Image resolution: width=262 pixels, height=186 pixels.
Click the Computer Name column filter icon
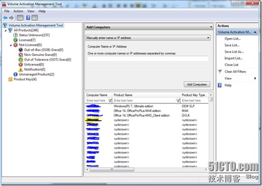pyautogui.click(x=110, y=101)
